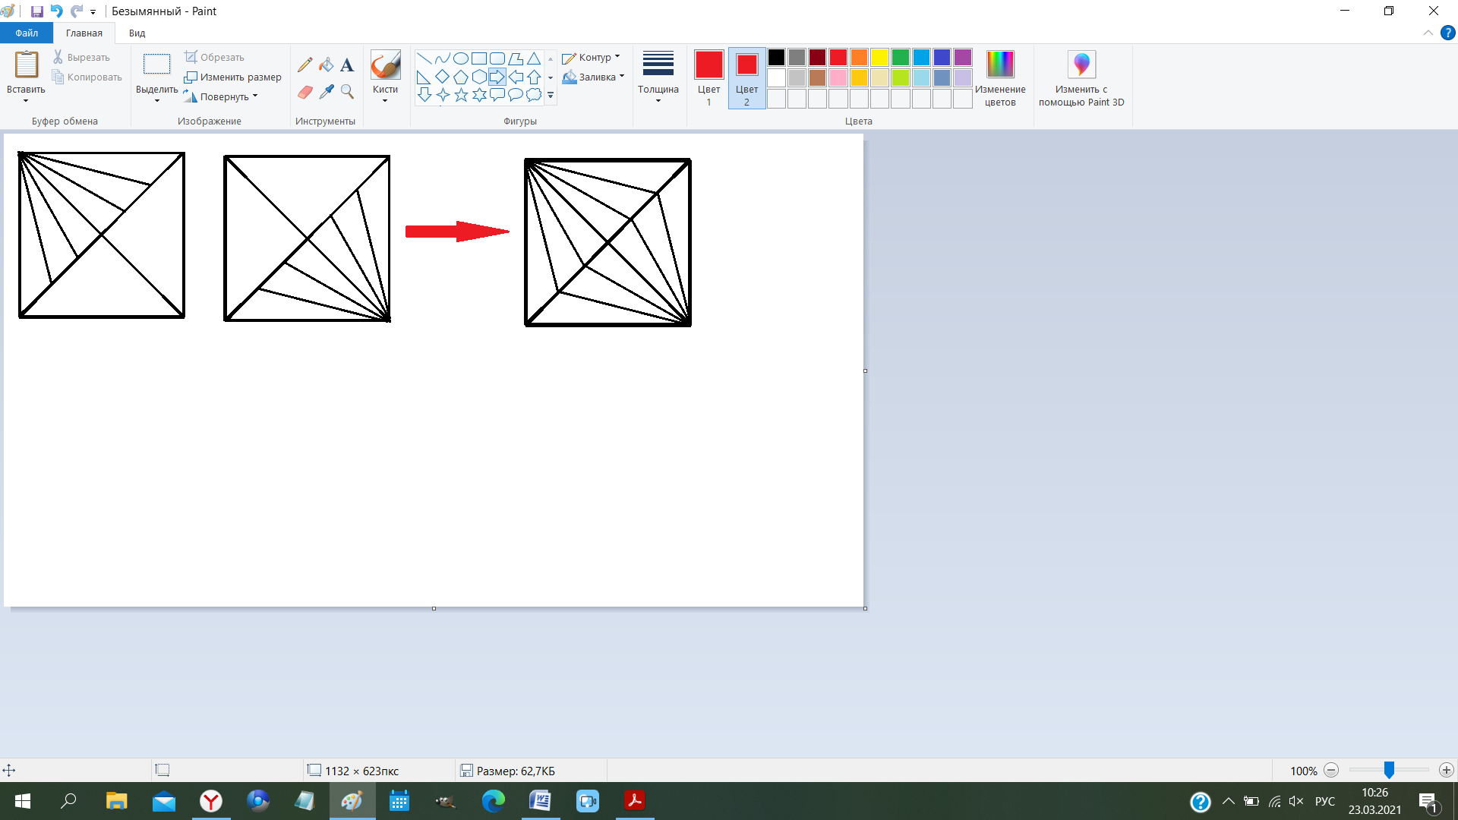Click Изменить размер resize button
The height and width of the screenshot is (820, 1458).
(233, 77)
